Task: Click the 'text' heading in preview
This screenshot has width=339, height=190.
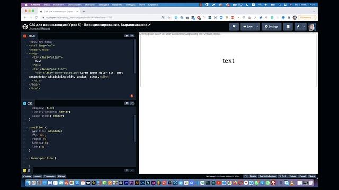Action: tap(228, 61)
